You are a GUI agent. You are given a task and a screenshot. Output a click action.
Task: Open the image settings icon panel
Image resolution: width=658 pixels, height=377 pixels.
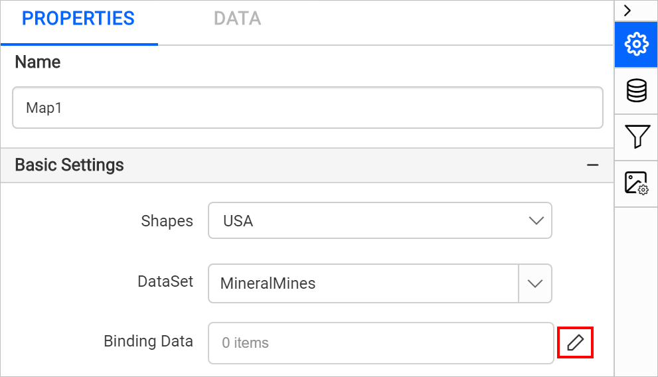coord(636,183)
